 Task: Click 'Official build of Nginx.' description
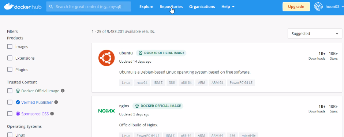click(x=139, y=125)
